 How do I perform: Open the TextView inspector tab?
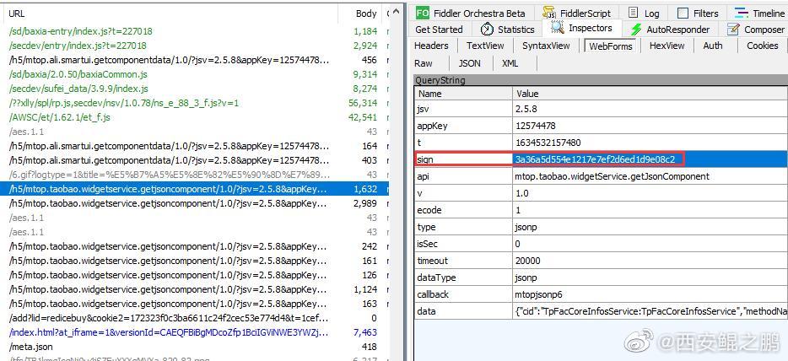click(x=485, y=46)
